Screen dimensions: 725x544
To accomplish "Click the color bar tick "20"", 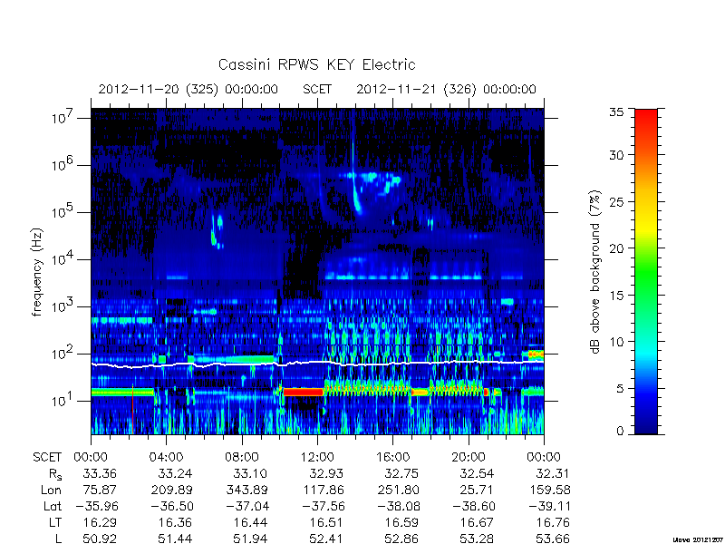I will click(616, 248).
